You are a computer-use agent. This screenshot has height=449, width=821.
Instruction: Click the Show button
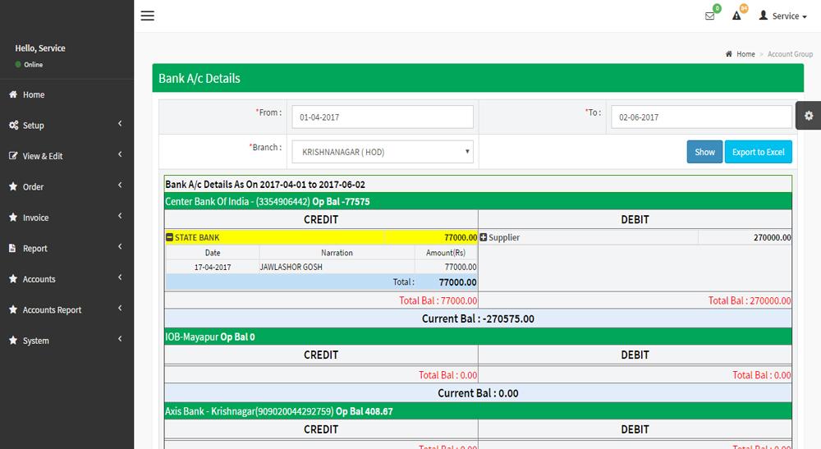[x=704, y=152]
